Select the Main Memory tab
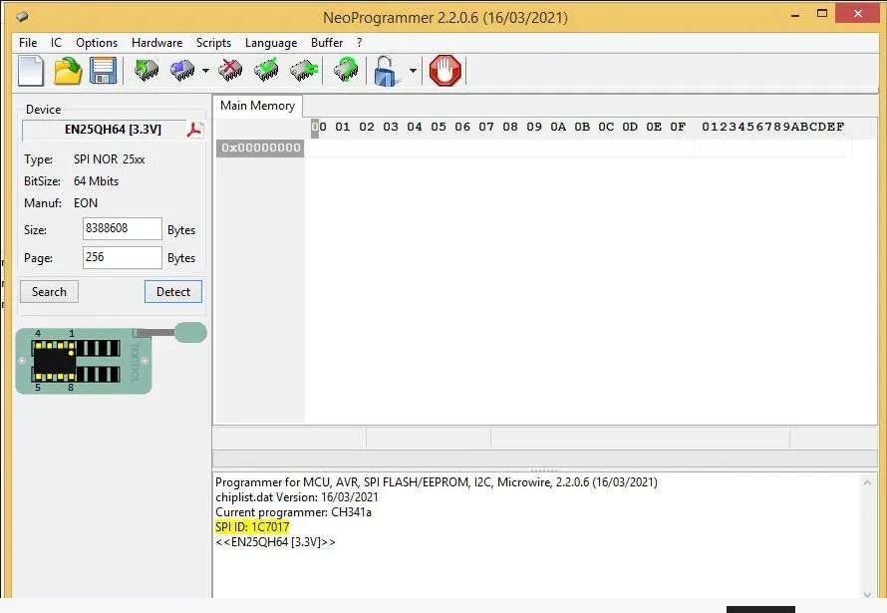The width and height of the screenshot is (887, 613). pyautogui.click(x=257, y=106)
